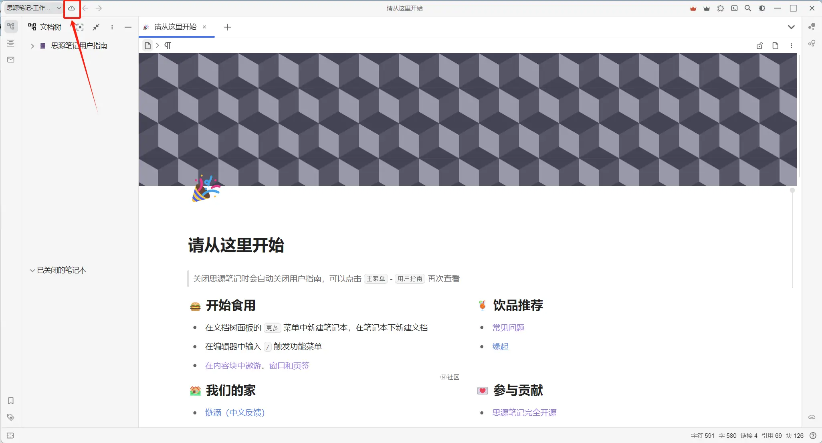Toggle the appearance mode icon
Screen dimensions: 822x443
coord(762,8)
